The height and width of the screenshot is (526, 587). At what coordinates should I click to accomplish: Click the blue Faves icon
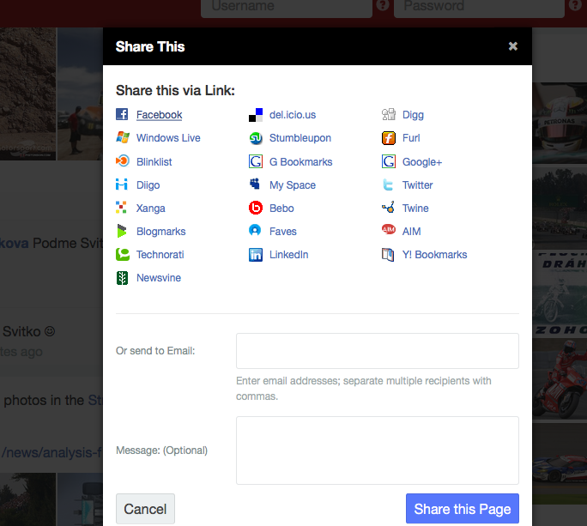tap(255, 230)
